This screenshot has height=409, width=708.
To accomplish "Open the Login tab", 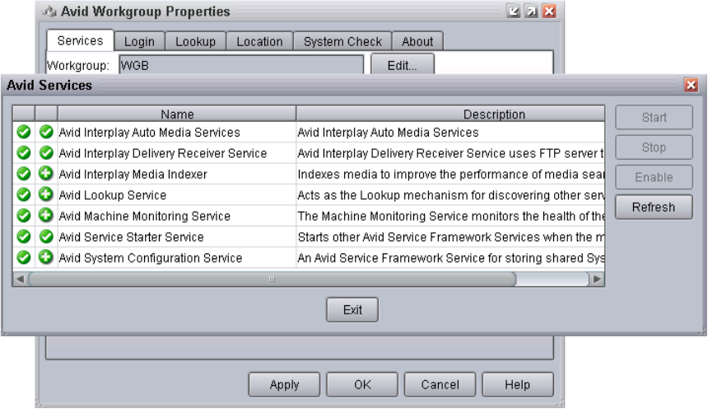I will point(139,41).
